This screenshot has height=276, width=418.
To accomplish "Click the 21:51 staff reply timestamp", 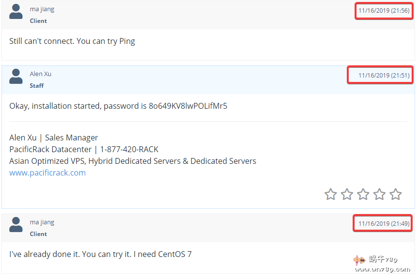I will 383,75.
